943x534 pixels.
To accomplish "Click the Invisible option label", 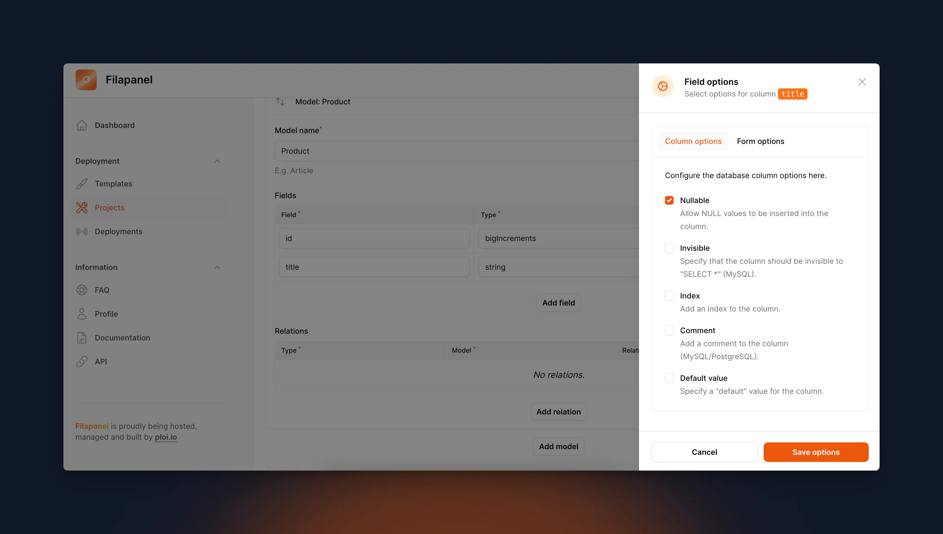I will pyautogui.click(x=695, y=248).
